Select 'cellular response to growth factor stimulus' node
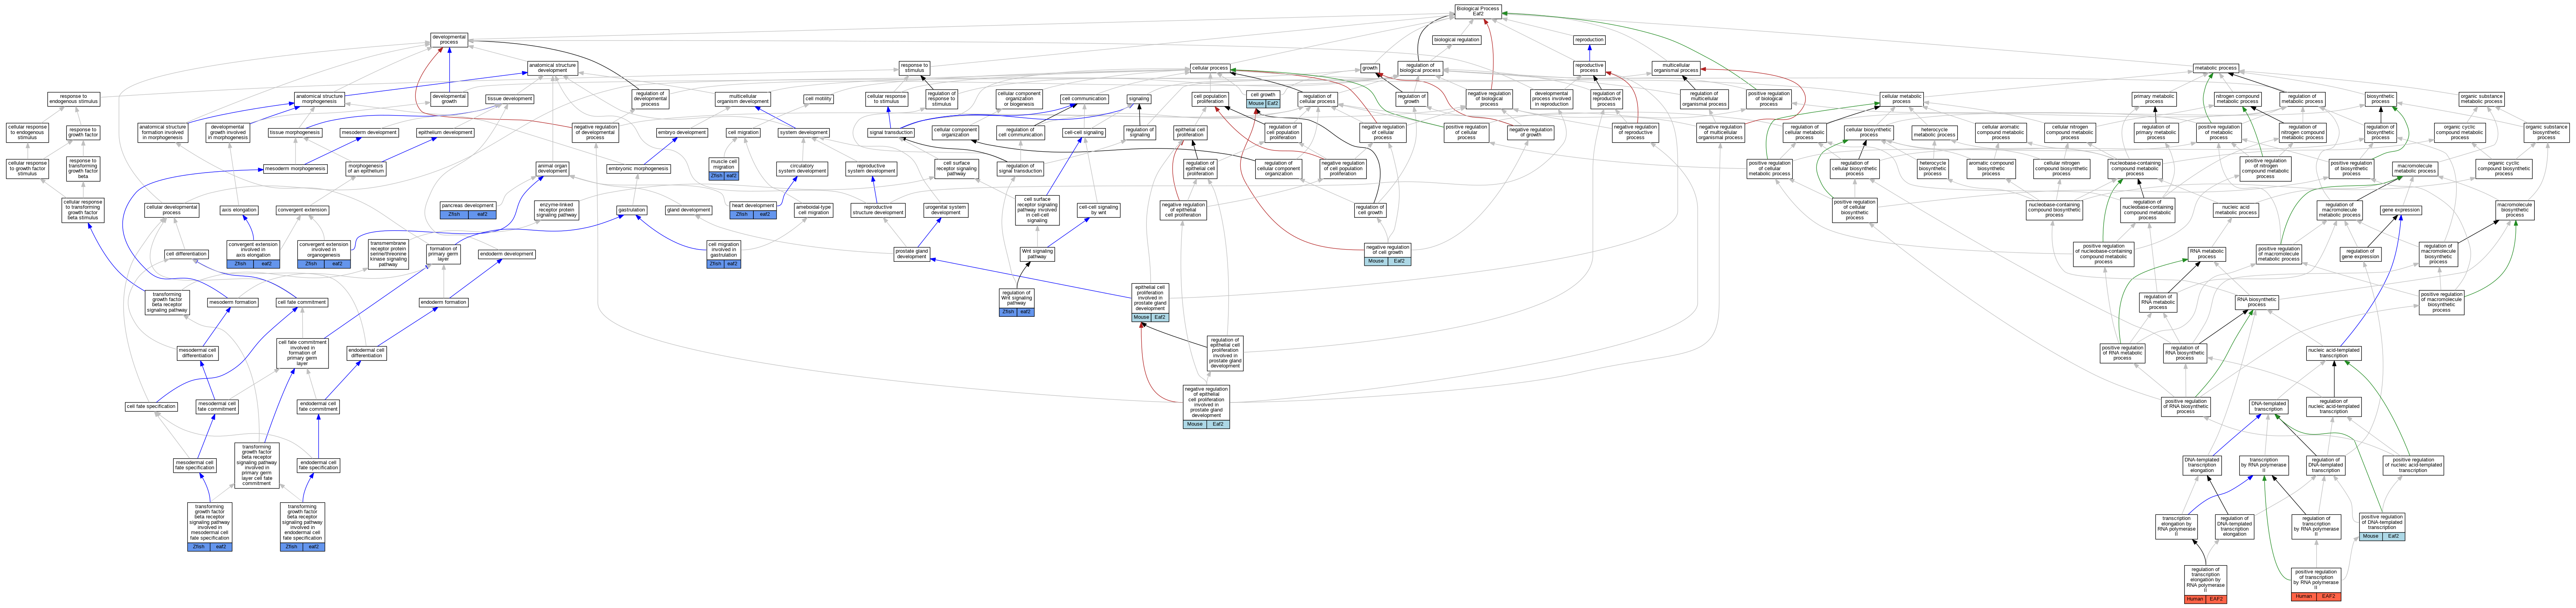The image size is (2576, 608). coord(27,168)
